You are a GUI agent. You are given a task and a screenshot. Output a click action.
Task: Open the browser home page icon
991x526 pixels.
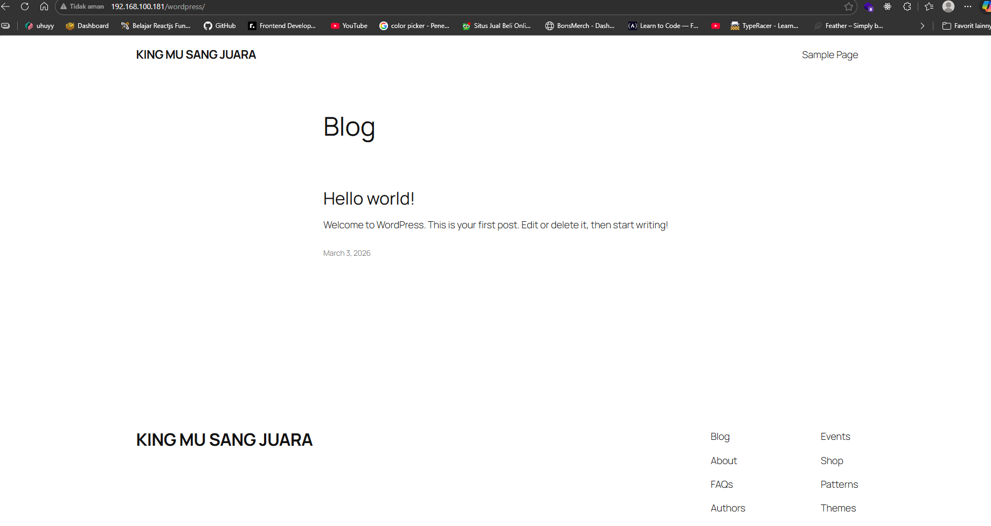click(44, 6)
